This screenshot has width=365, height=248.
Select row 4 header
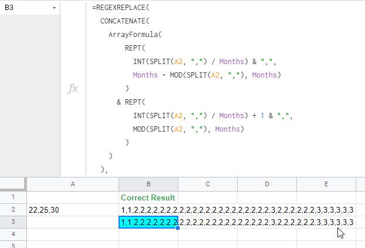point(13,234)
